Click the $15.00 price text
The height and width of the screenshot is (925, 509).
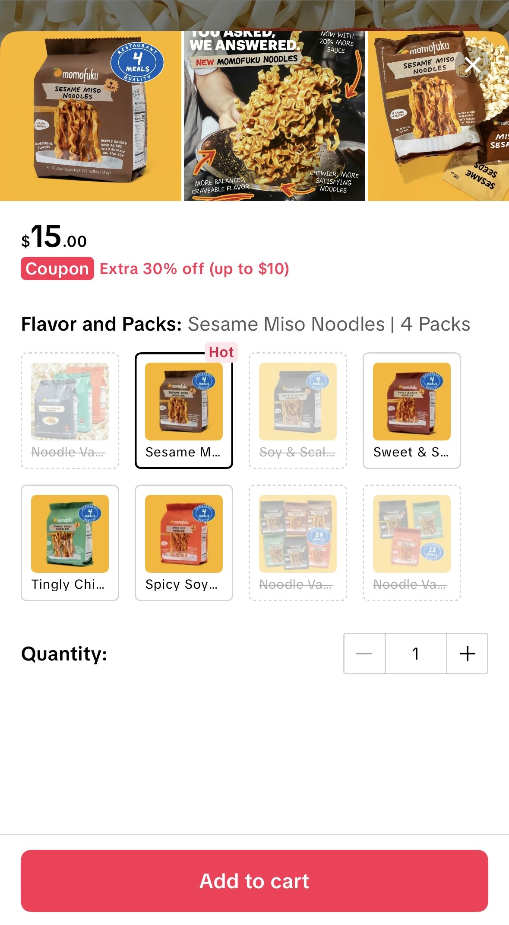click(x=54, y=239)
